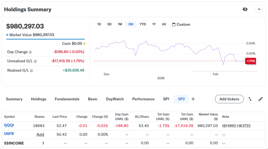Click the Add tickers button
Viewport: 268px width, 149px height.
pyautogui.click(x=229, y=99)
